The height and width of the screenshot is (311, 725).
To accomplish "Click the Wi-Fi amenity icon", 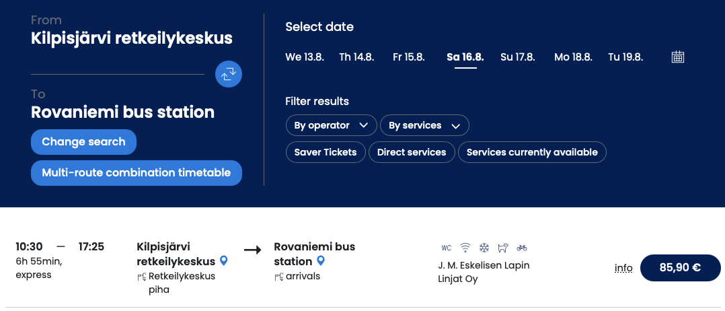I will click(x=465, y=248).
